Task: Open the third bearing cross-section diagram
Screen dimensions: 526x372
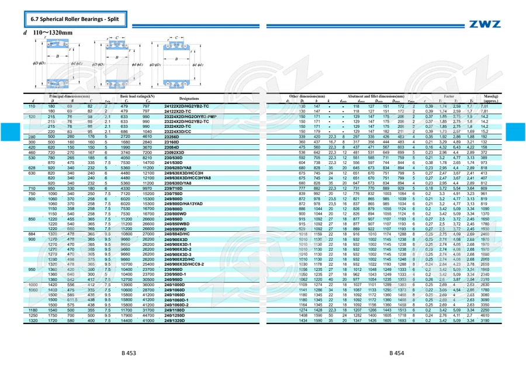Action: pos(177,62)
